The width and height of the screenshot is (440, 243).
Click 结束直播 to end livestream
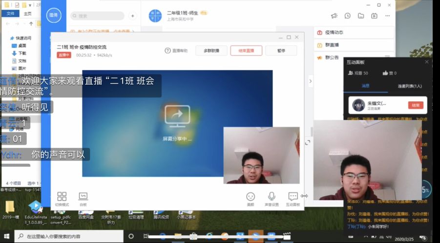pos(246,51)
